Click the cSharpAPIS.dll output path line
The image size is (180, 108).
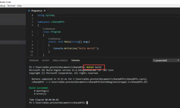(90, 82)
